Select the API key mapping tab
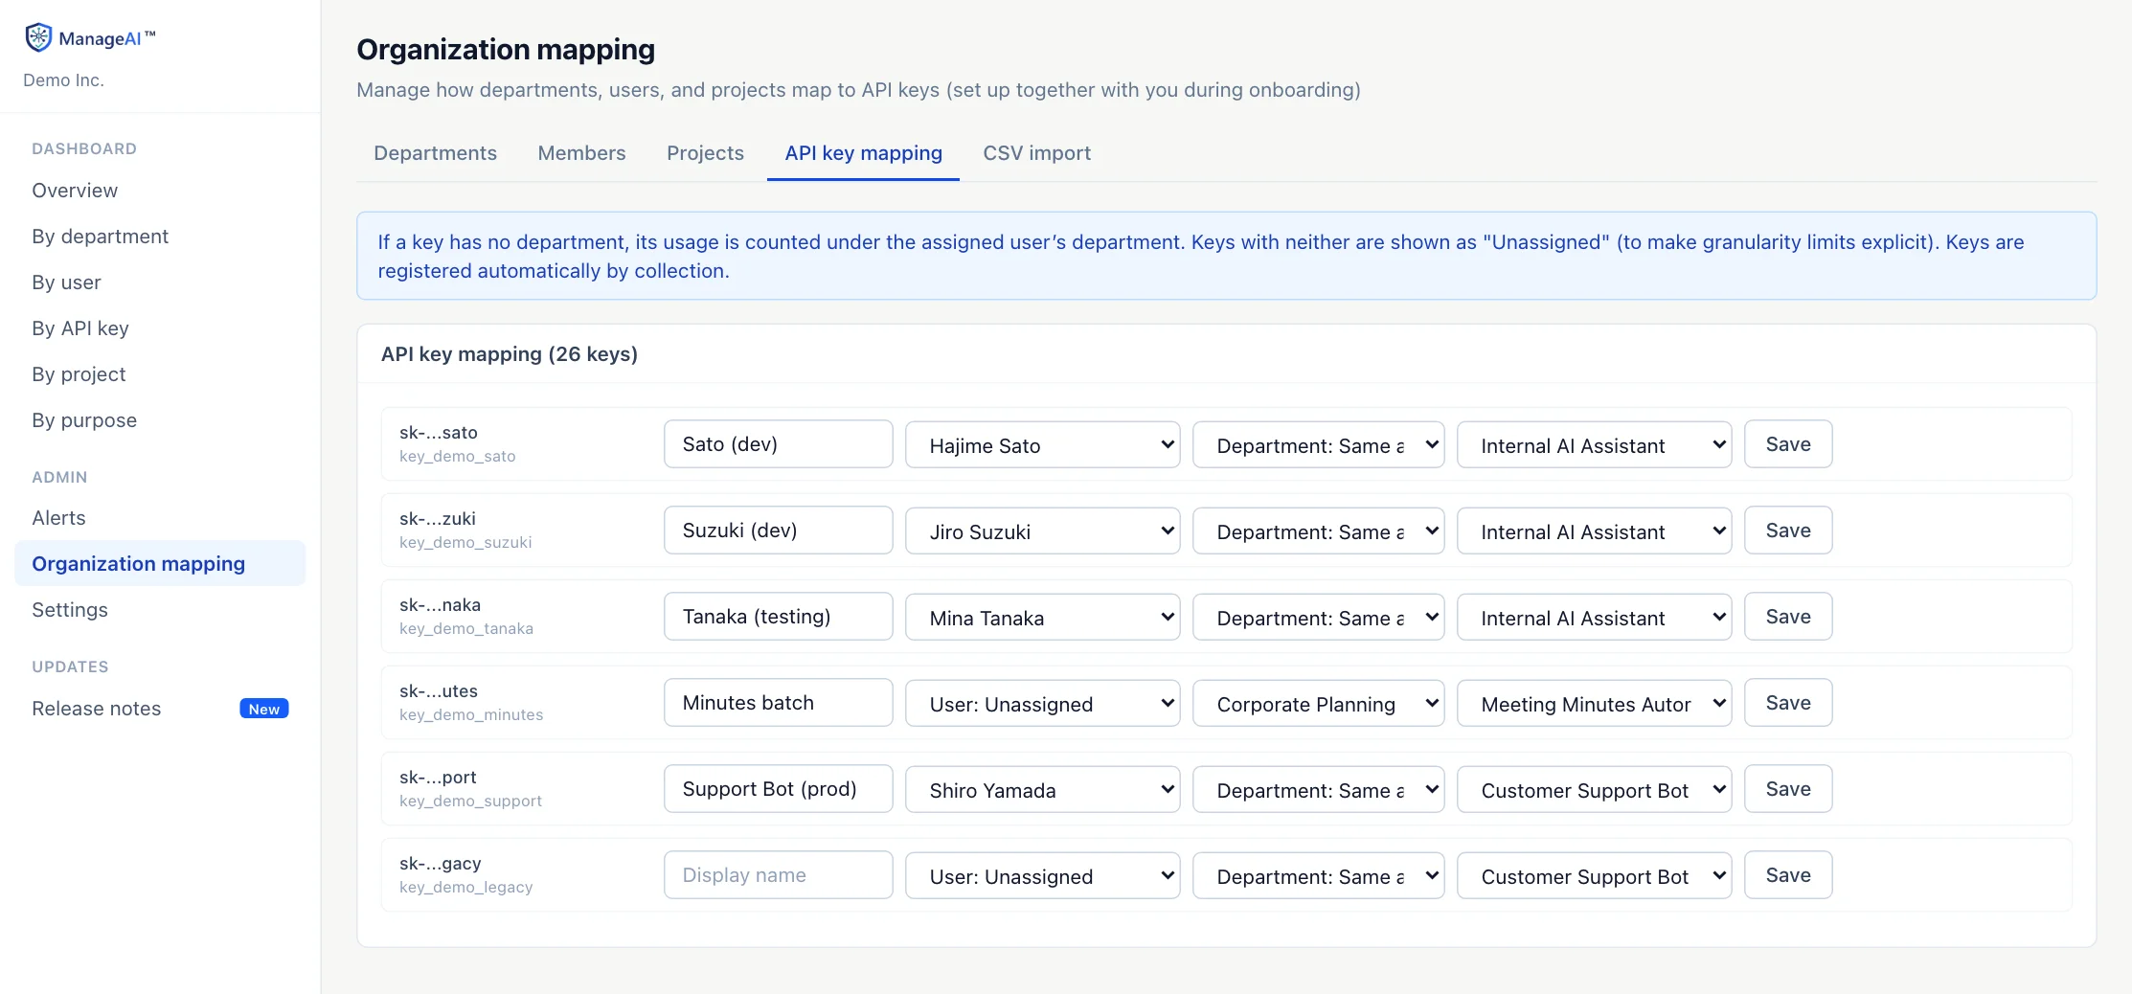 [x=863, y=153]
